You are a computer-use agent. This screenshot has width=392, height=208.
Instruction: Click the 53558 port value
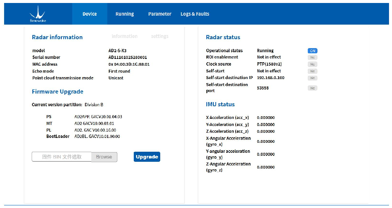coord(263,88)
